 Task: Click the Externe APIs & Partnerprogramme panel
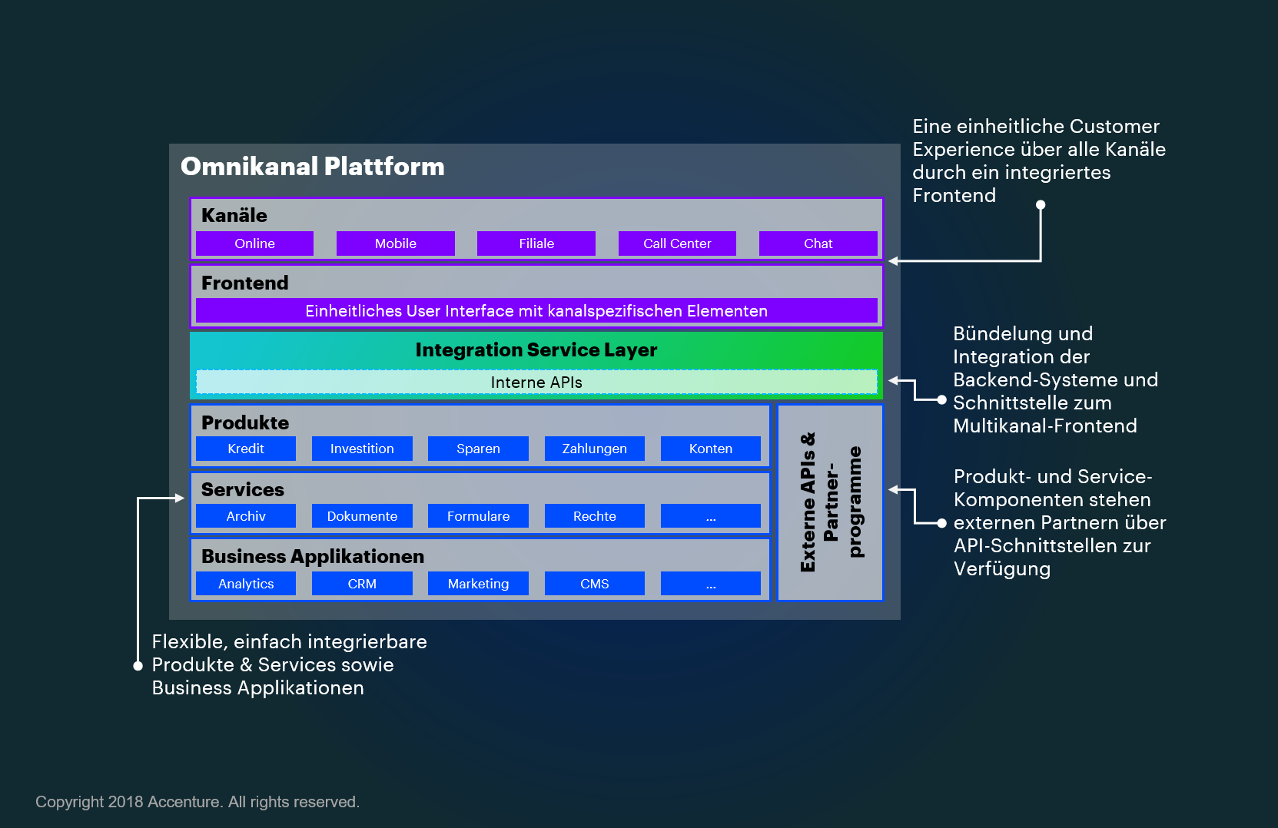[830, 502]
